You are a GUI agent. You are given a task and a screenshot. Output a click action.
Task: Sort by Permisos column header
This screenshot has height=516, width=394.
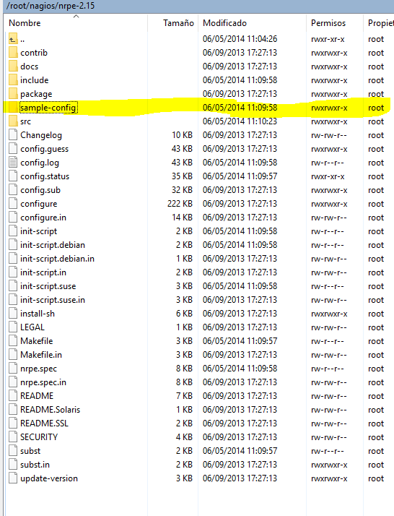coord(328,23)
